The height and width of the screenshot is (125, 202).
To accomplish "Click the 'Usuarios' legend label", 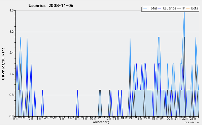I will (x=169, y=8).
